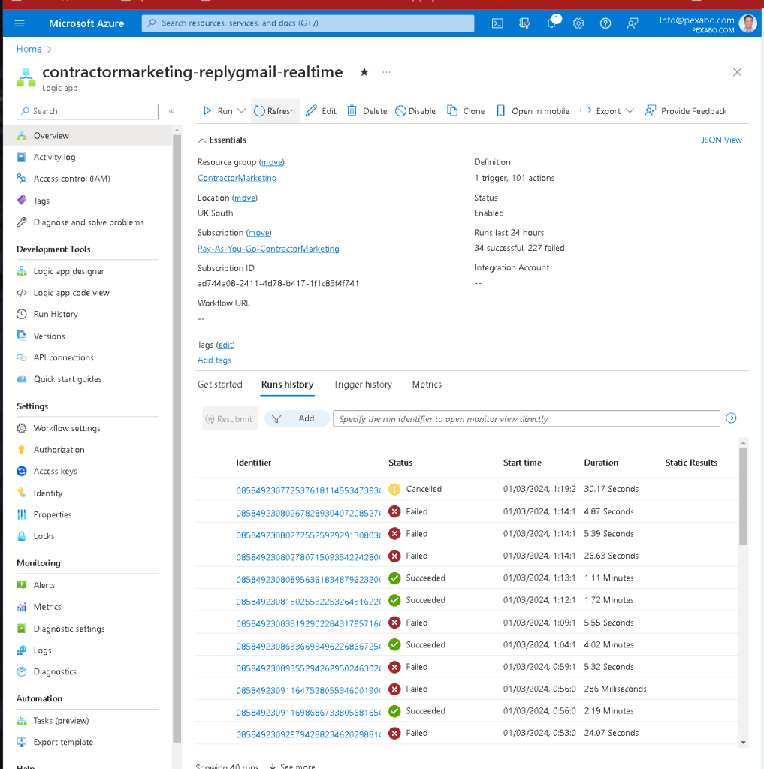764x769 pixels.
Task: Click Edit pencil in the toolbar
Action: click(322, 111)
